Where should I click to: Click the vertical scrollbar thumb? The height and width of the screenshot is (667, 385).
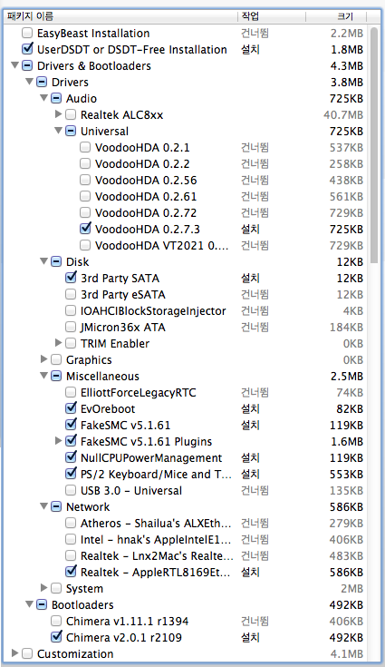coord(373,145)
